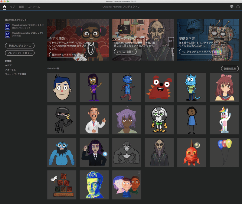Click the プロジェクトを開く button

coord(20,53)
